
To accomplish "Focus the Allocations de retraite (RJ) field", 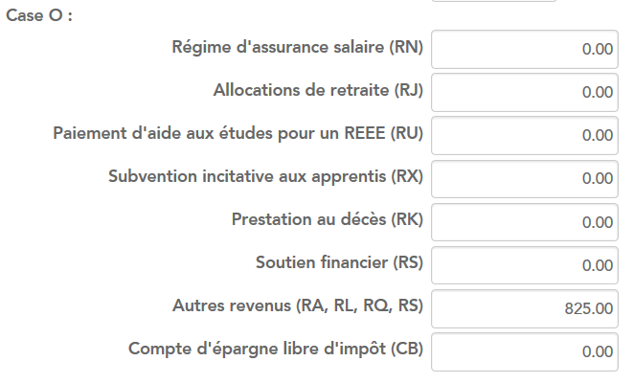I will [524, 92].
